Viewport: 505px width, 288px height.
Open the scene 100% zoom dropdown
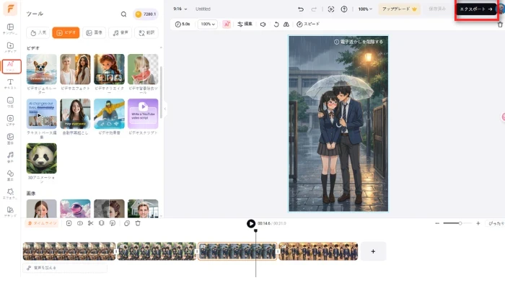click(208, 24)
